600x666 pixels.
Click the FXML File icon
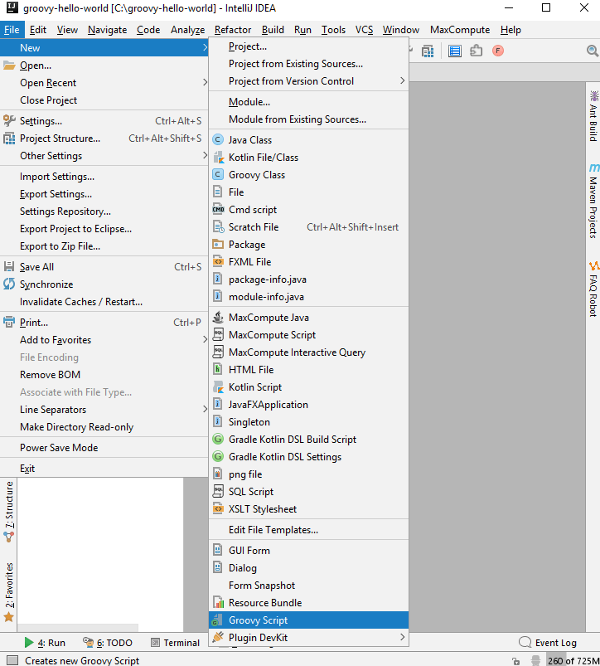[218, 261]
